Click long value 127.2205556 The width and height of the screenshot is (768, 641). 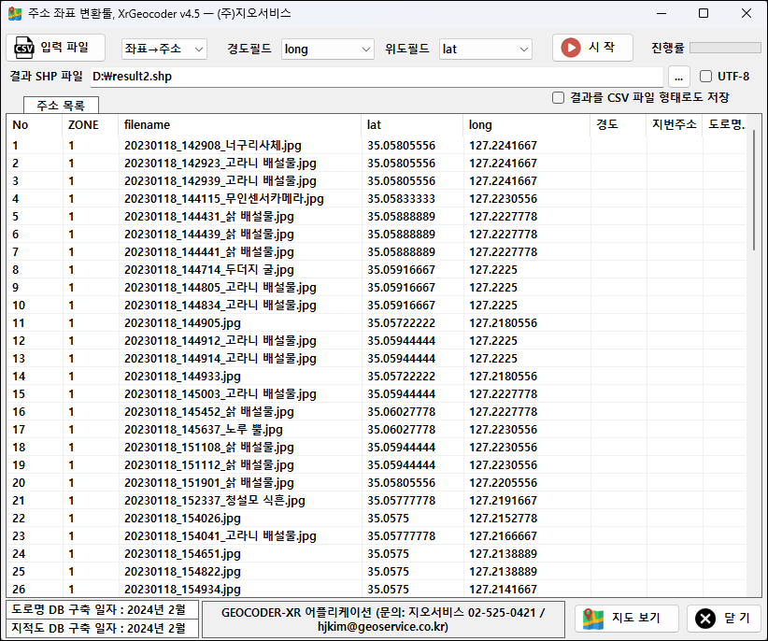[503, 483]
